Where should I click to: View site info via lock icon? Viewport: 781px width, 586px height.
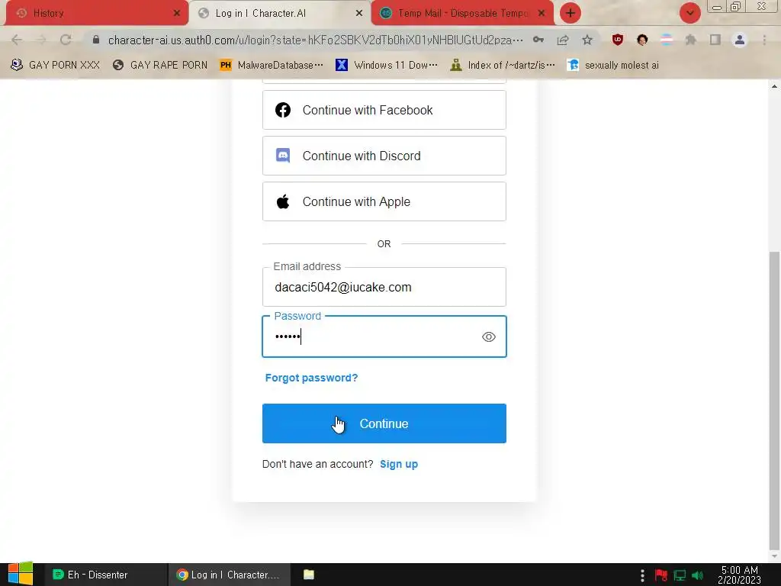[x=96, y=40]
